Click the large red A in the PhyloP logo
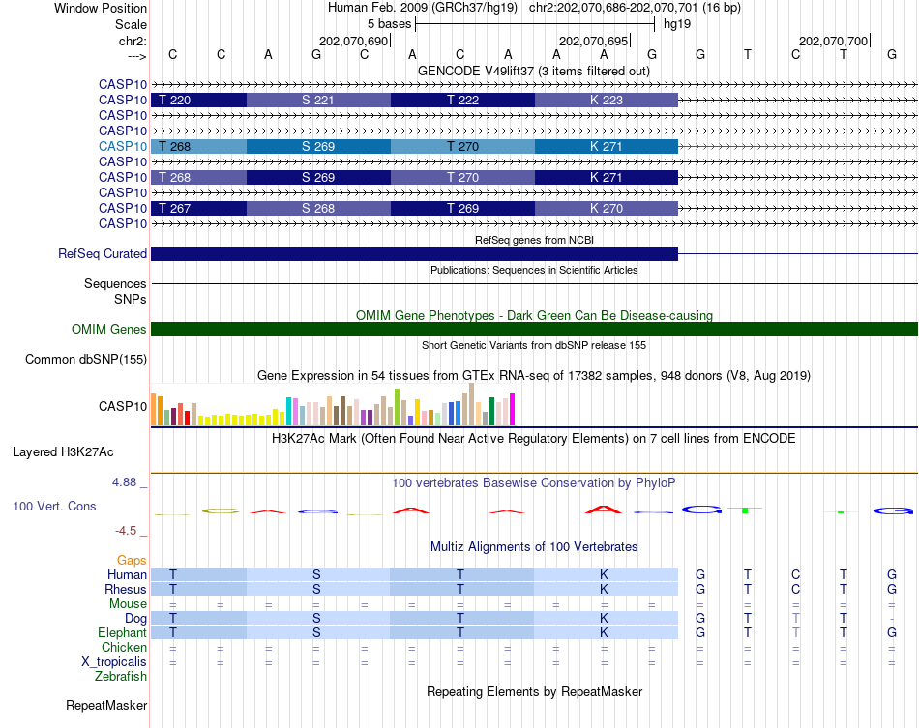The height and width of the screenshot is (728, 919). click(x=604, y=509)
